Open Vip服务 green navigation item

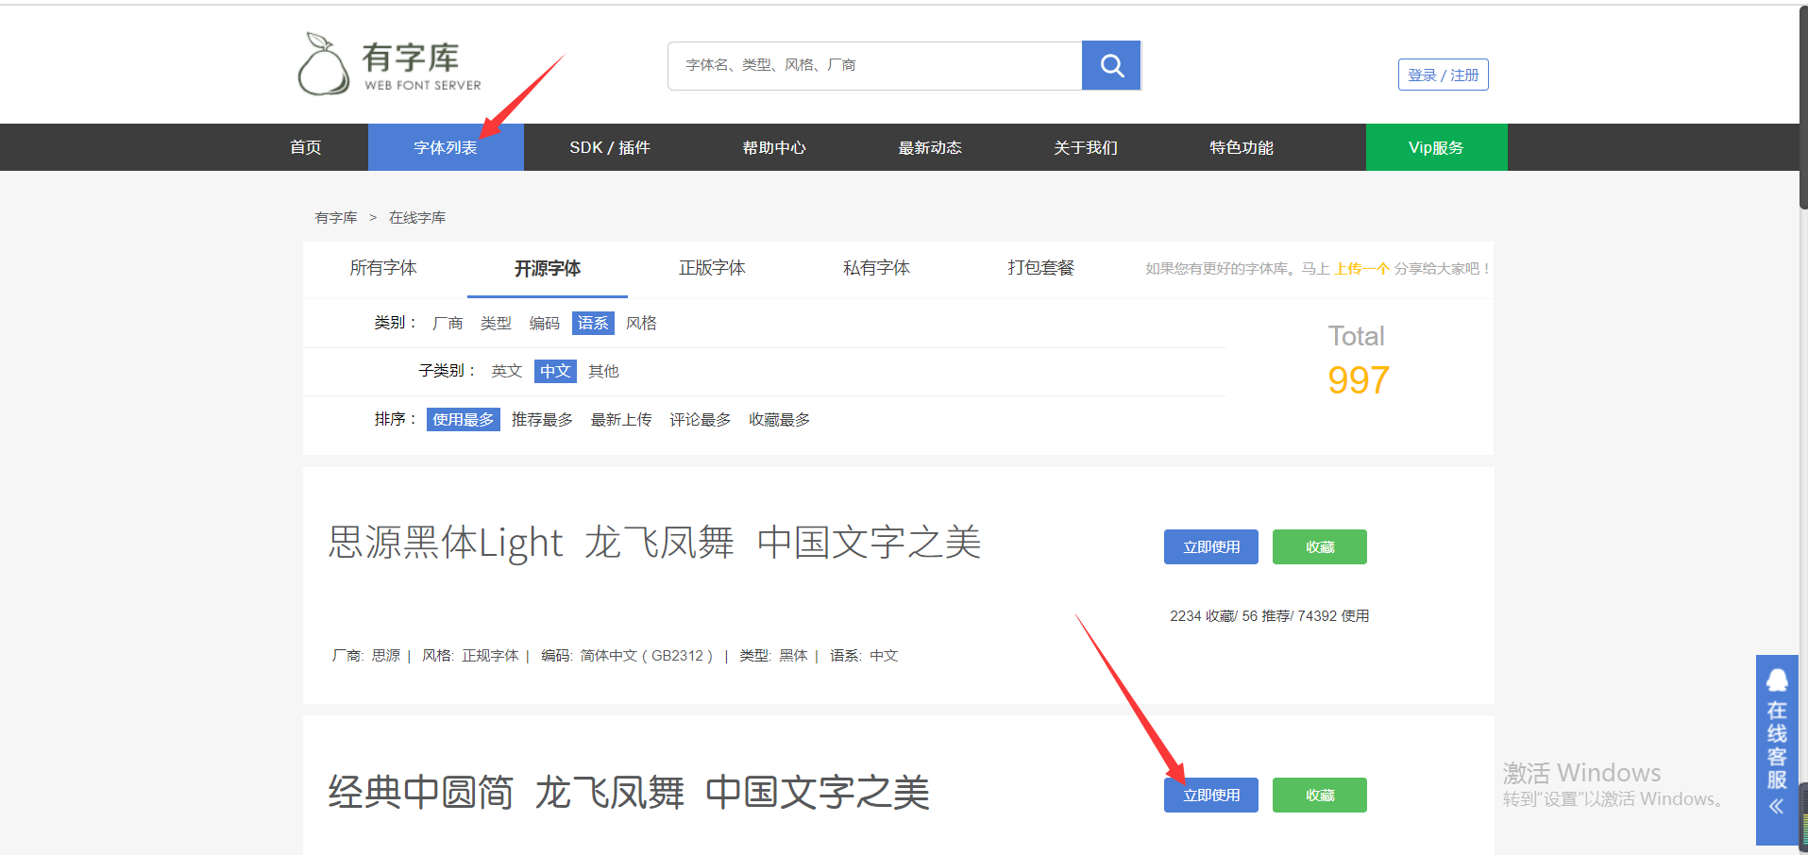[x=1436, y=147]
